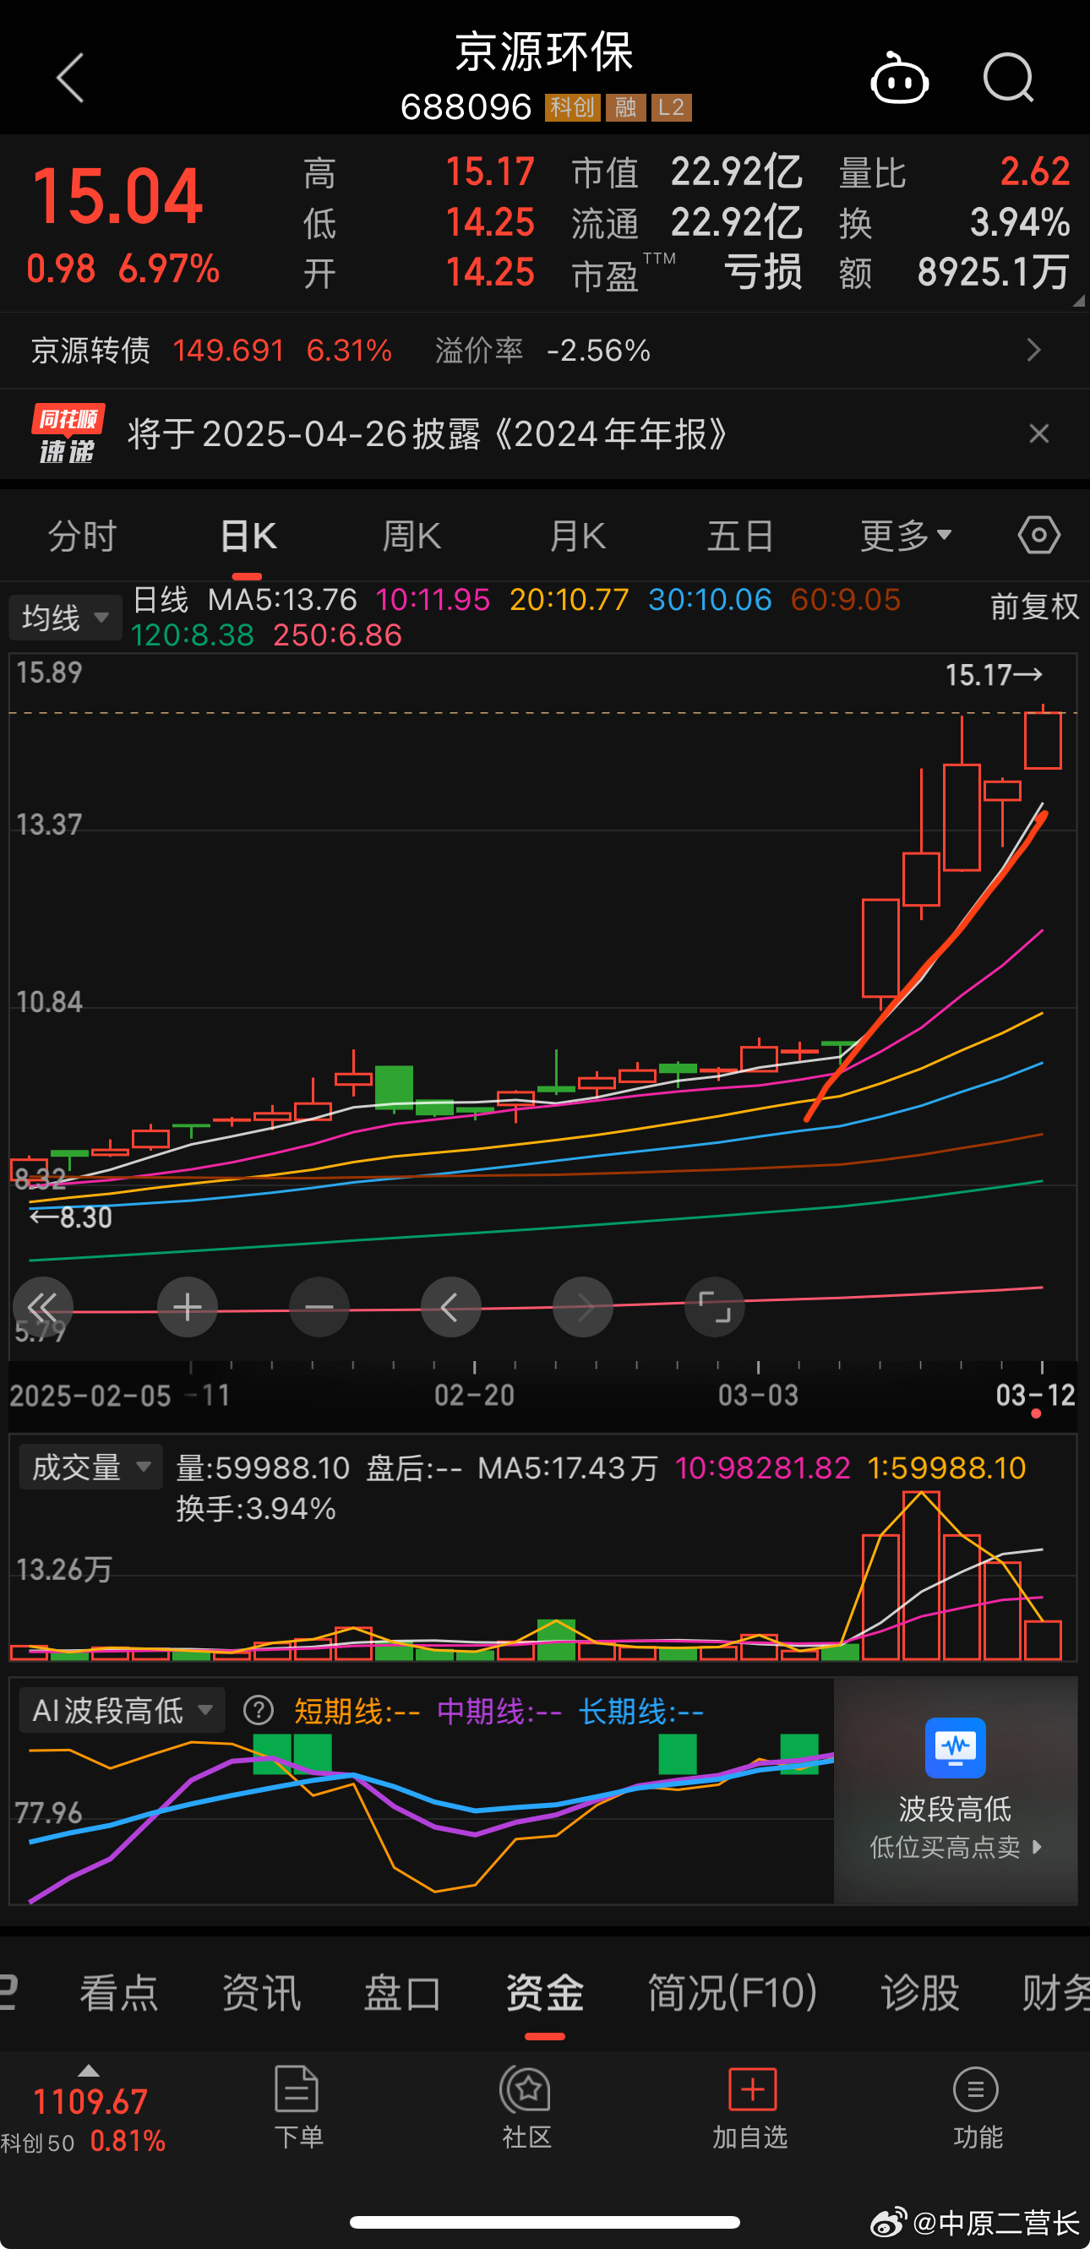Toggle 前复权 adjustment setting
This screenshot has width=1090, height=2249.
pyautogui.click(x=1034, y=607)
